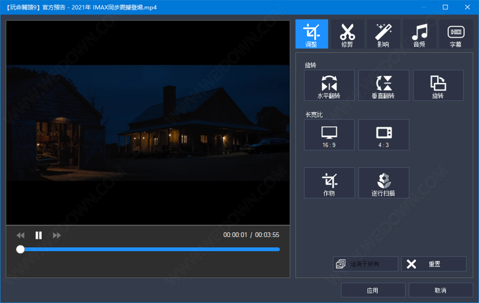Select the 作物 crop tool
This screenshot has height=303, width=479.
coord(329,183)
